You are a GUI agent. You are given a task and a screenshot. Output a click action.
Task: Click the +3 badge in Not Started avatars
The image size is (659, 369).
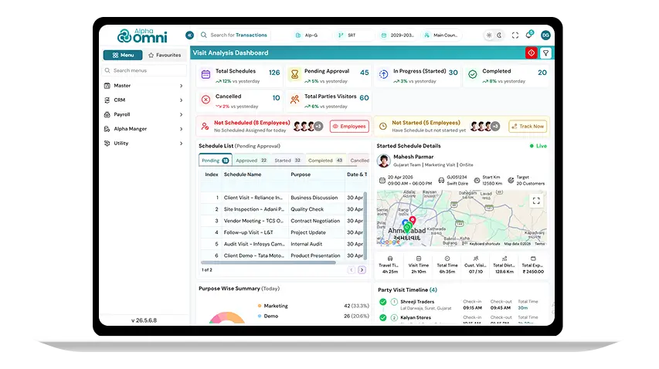(495, 127)
